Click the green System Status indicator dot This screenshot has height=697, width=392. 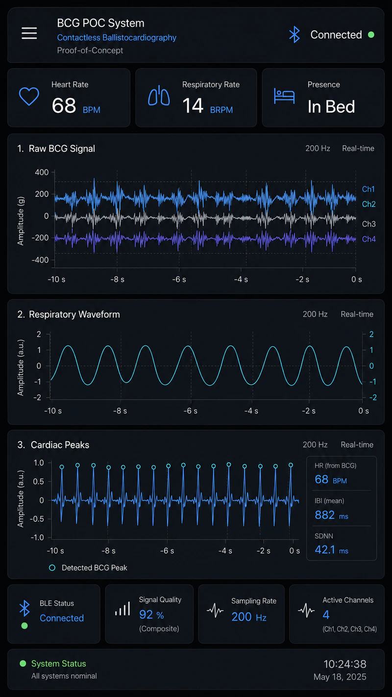coord(23,664)
